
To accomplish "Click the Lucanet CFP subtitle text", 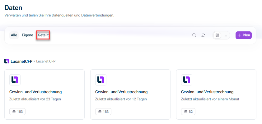I will (46, 61).
